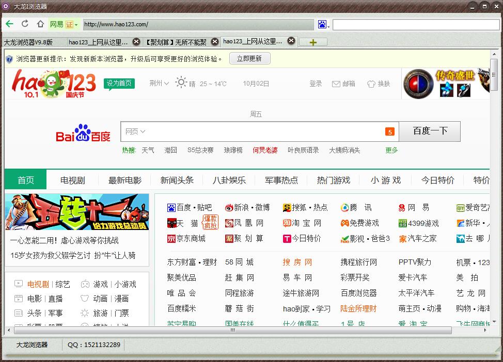This screenshot has height=362, width=503.
Task: Open the 荆州 city dropdown
Action: pos(159,84)
